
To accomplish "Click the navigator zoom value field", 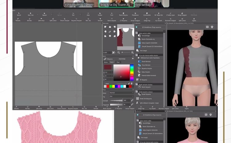I will pos(106,53).
